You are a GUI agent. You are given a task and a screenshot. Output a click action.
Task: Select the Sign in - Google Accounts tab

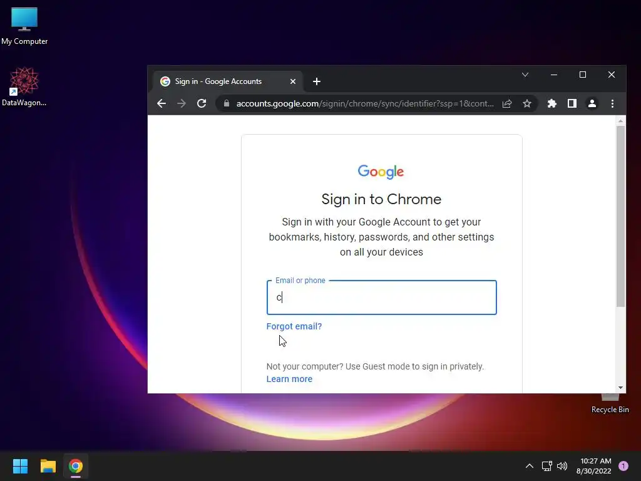[x=228, y=81]
